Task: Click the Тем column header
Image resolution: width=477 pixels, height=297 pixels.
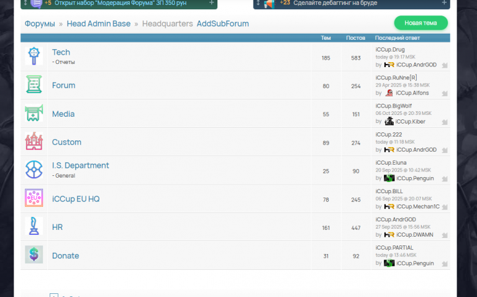Action: [325, 38]
